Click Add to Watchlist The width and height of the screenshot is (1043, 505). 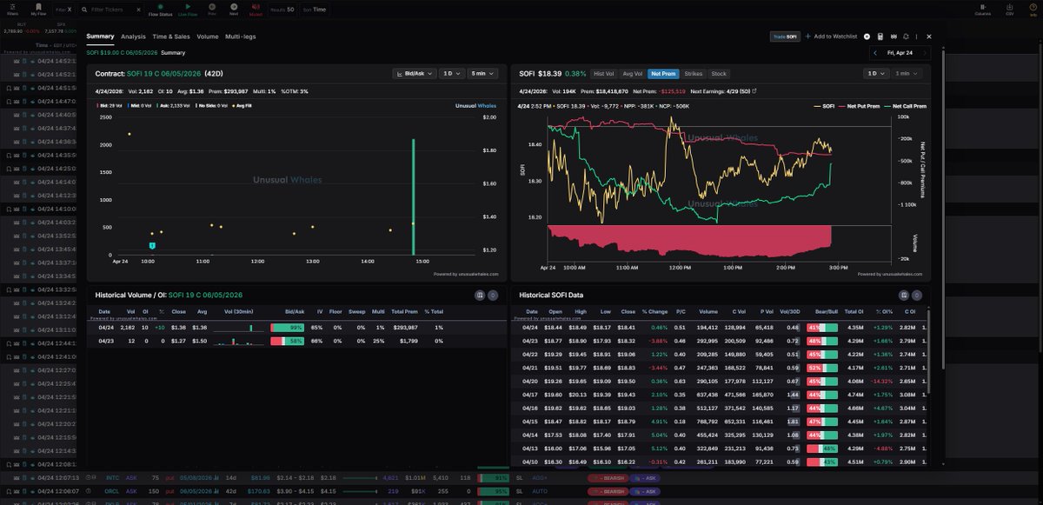tap(832, 37)
